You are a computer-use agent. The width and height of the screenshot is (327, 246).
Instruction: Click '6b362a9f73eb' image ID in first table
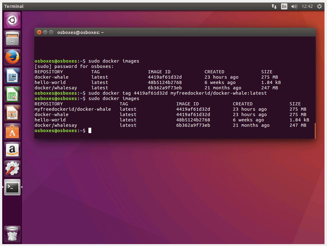coord(165,88)
